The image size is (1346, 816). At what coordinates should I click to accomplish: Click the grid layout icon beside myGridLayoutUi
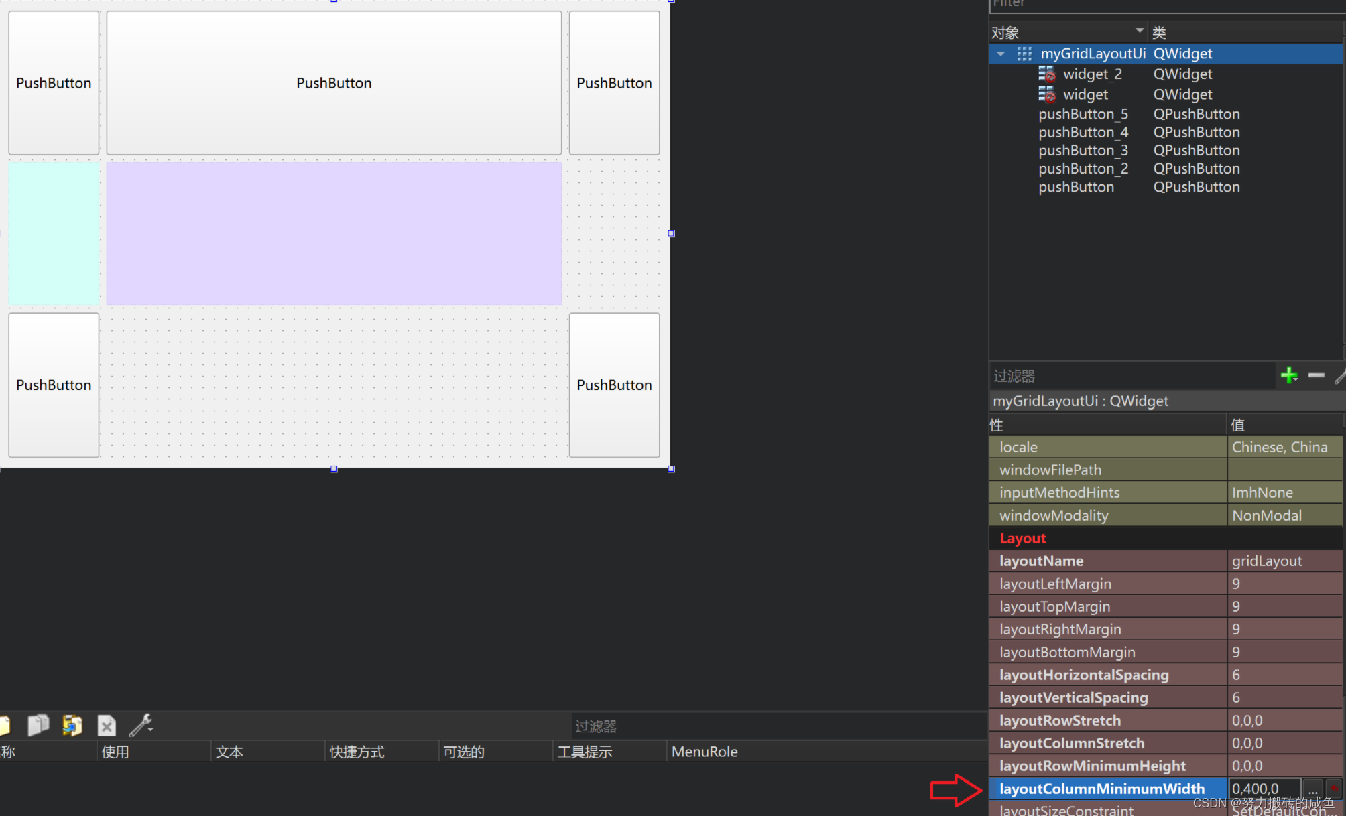point(1024,54)
